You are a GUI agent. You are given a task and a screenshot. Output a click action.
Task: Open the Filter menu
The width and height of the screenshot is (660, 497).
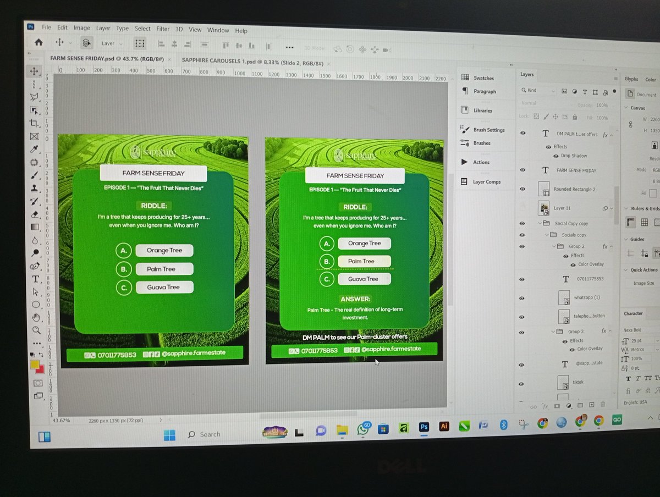(163, 29)
